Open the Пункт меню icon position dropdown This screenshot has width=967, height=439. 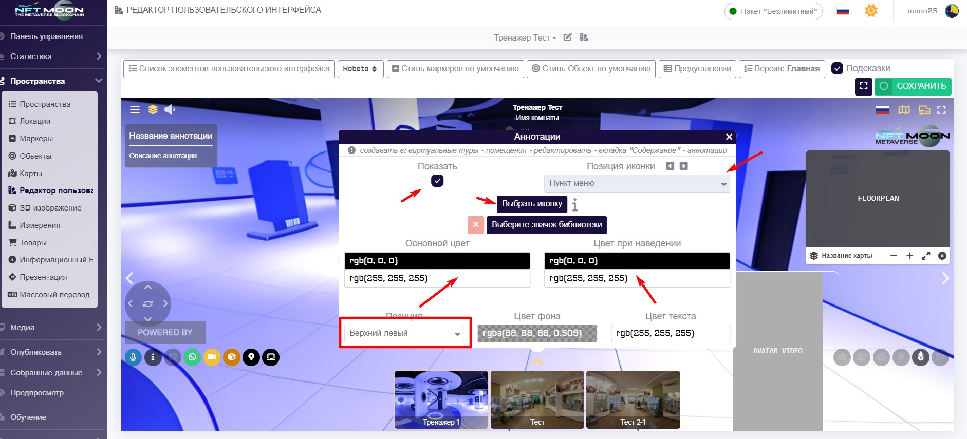(637, 183)
